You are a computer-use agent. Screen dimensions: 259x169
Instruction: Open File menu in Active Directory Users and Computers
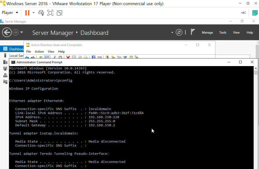click(29, 52)
